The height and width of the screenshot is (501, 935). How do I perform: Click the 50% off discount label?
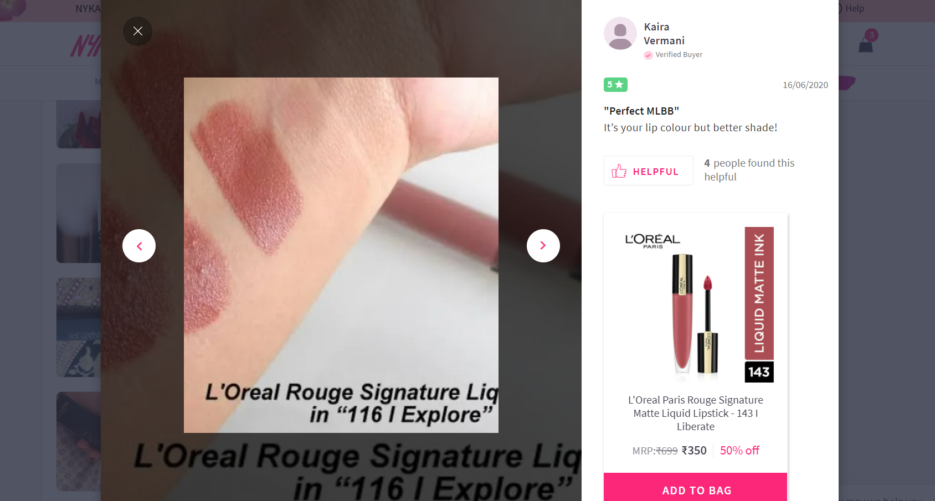(739, 451)
